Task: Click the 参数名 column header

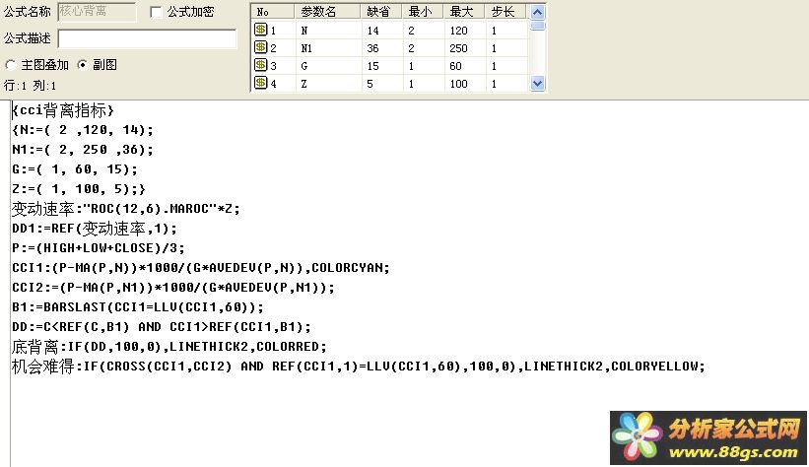Action: (x=327, y=12)
